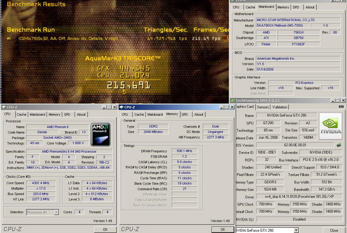The height and width of the screenshot is (233, 347).
Task: Select the Cache tab in the CPU-Z Mainboard window
Action: pyautogui.click(x=250, y=7)
